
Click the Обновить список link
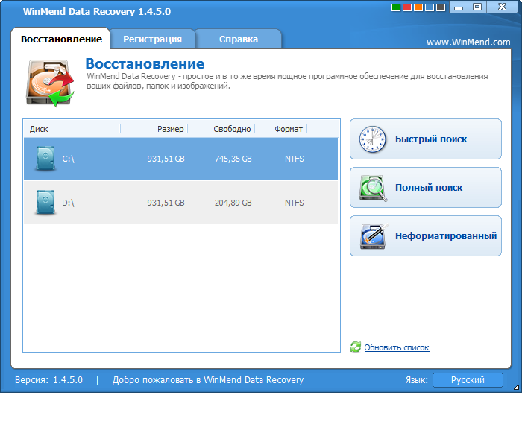[397, 347]
